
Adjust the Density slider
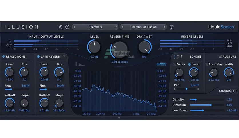207,100
